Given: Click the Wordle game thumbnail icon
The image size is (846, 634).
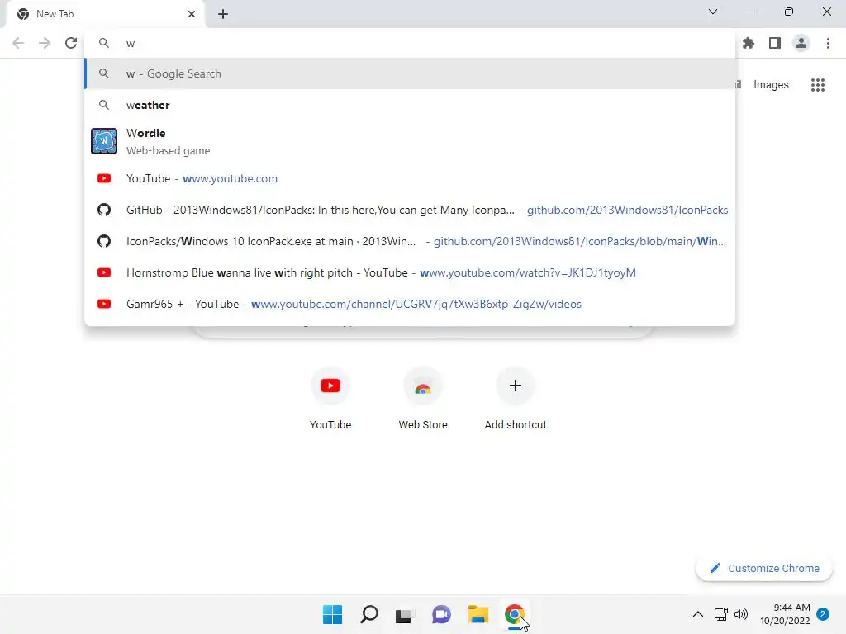Looking at the screenshot, I should pos(104,141).
